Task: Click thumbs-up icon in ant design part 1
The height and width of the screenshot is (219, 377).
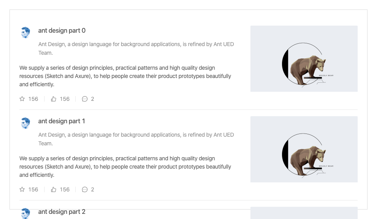Action: 54,189
